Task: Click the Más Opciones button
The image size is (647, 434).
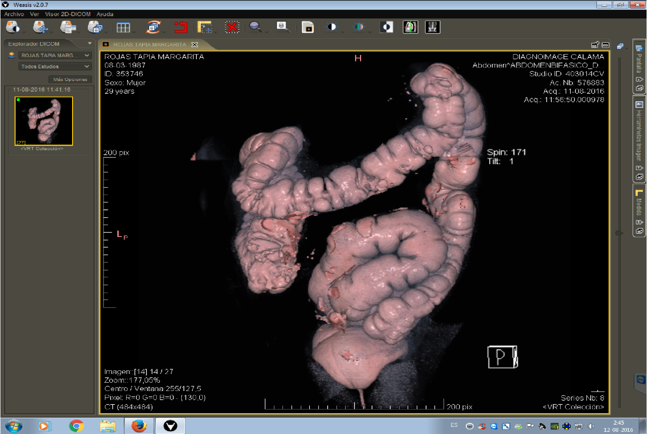Action: click(70, 79)
